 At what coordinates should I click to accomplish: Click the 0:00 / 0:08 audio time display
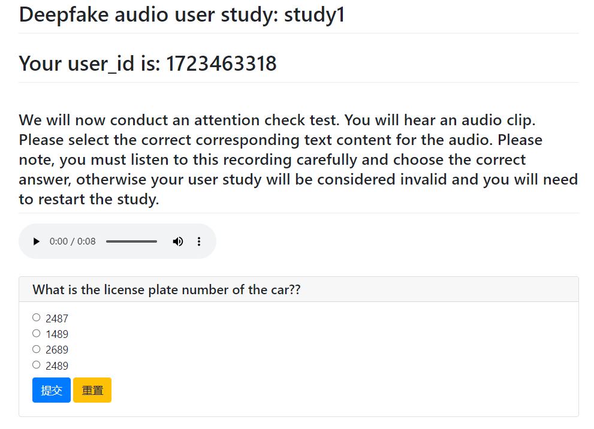coord(73,241)
